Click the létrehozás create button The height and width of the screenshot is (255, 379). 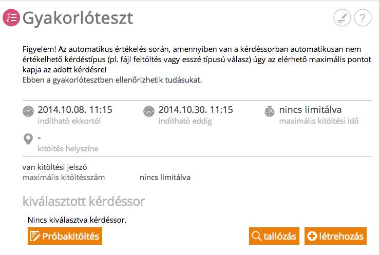point(335,236)
